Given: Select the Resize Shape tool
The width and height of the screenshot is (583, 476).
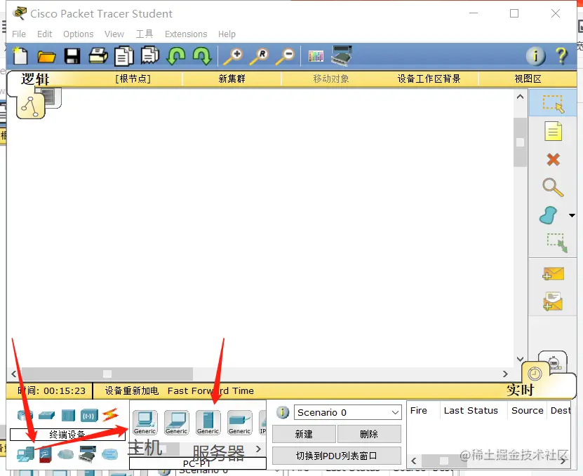Looking at the screenshot, I should [x=556, y=243].
